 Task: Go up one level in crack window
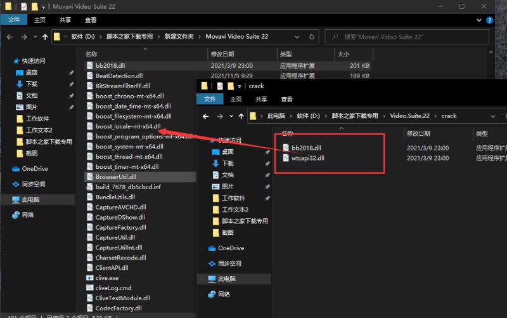(x=241, y=116)
